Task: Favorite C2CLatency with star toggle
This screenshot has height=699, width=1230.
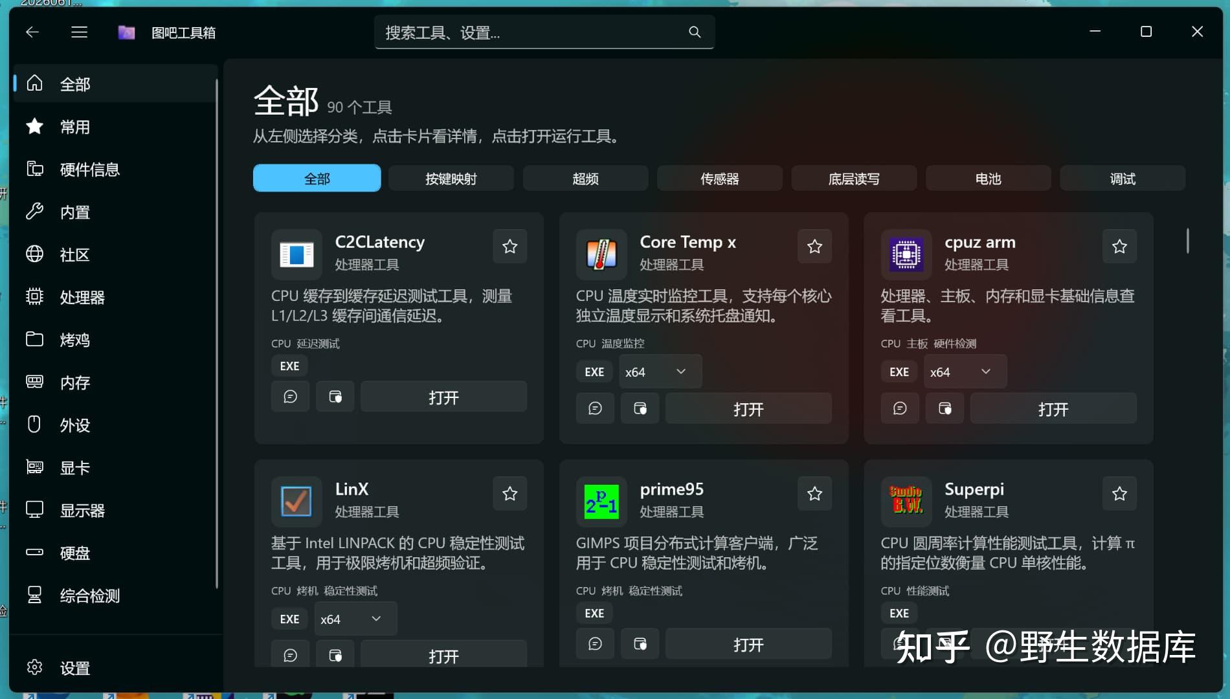Action: tap(510, 246)
